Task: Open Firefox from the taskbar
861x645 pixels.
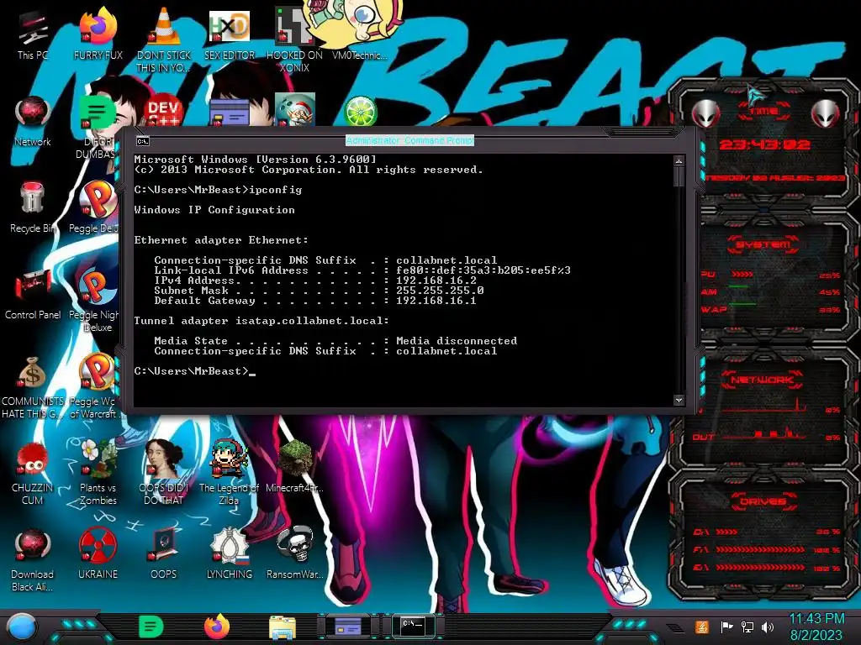Action: click(217, 627)
